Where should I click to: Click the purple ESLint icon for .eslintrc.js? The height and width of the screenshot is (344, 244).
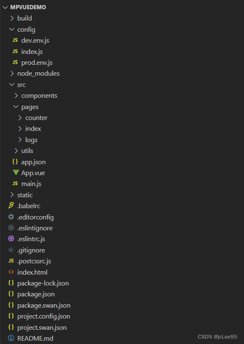click(11, 239)
